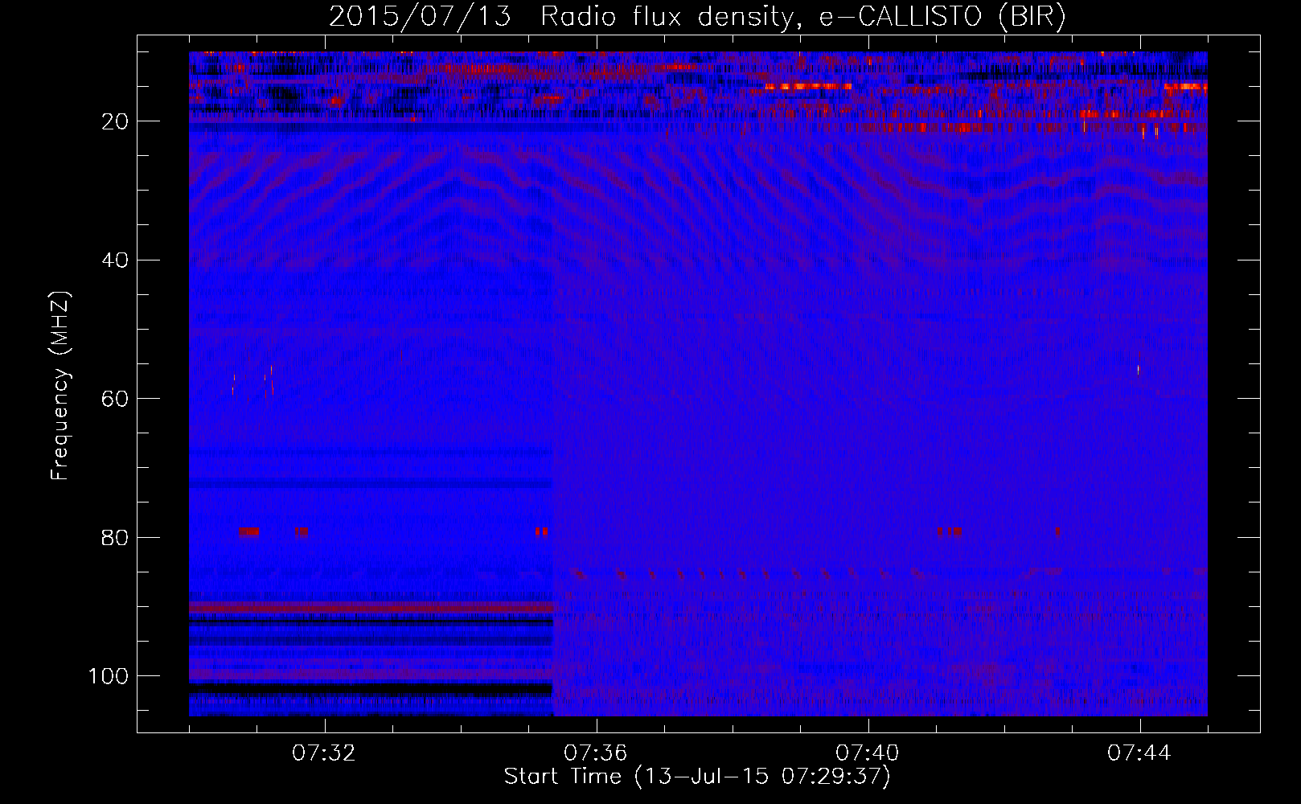Click the 07:40 time tick label
Viewport: 1301px width, 804px height.
point(868,753)
